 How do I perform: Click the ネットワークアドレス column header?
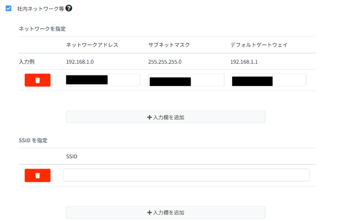point(92,45)
